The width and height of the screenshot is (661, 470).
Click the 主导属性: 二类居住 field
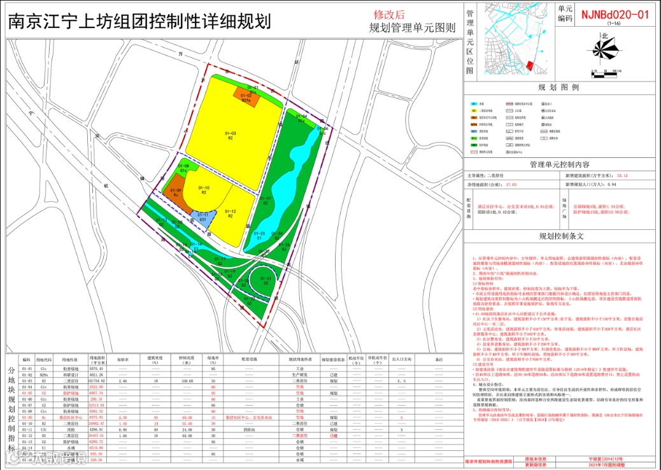[x=485, y=175]
